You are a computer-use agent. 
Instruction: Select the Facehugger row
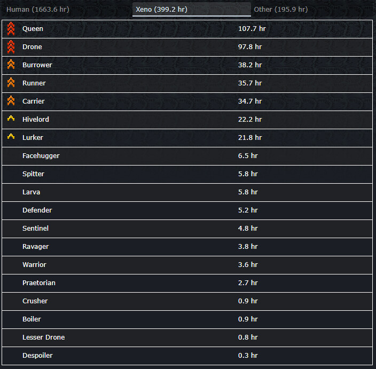point(41,156)
